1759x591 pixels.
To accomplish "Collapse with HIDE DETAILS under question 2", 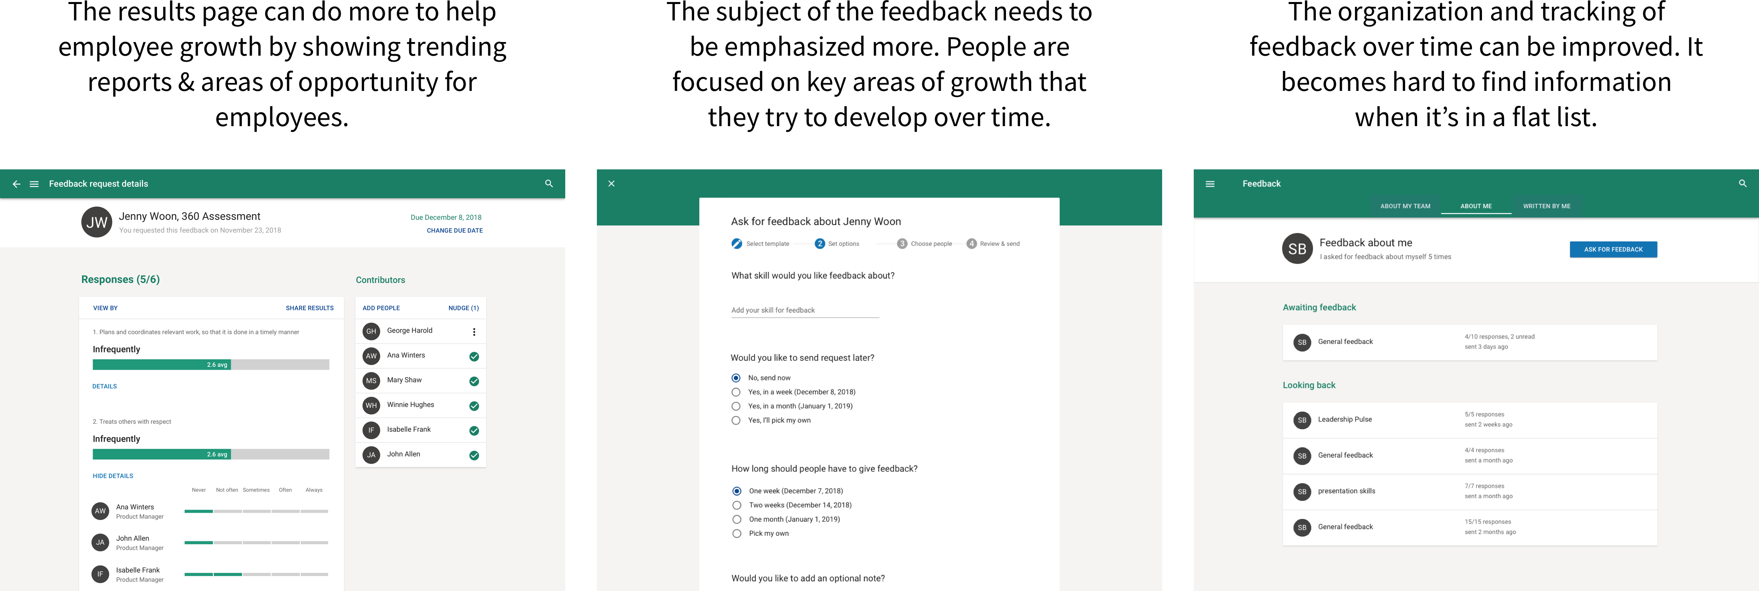I will (x=112, y=476).
